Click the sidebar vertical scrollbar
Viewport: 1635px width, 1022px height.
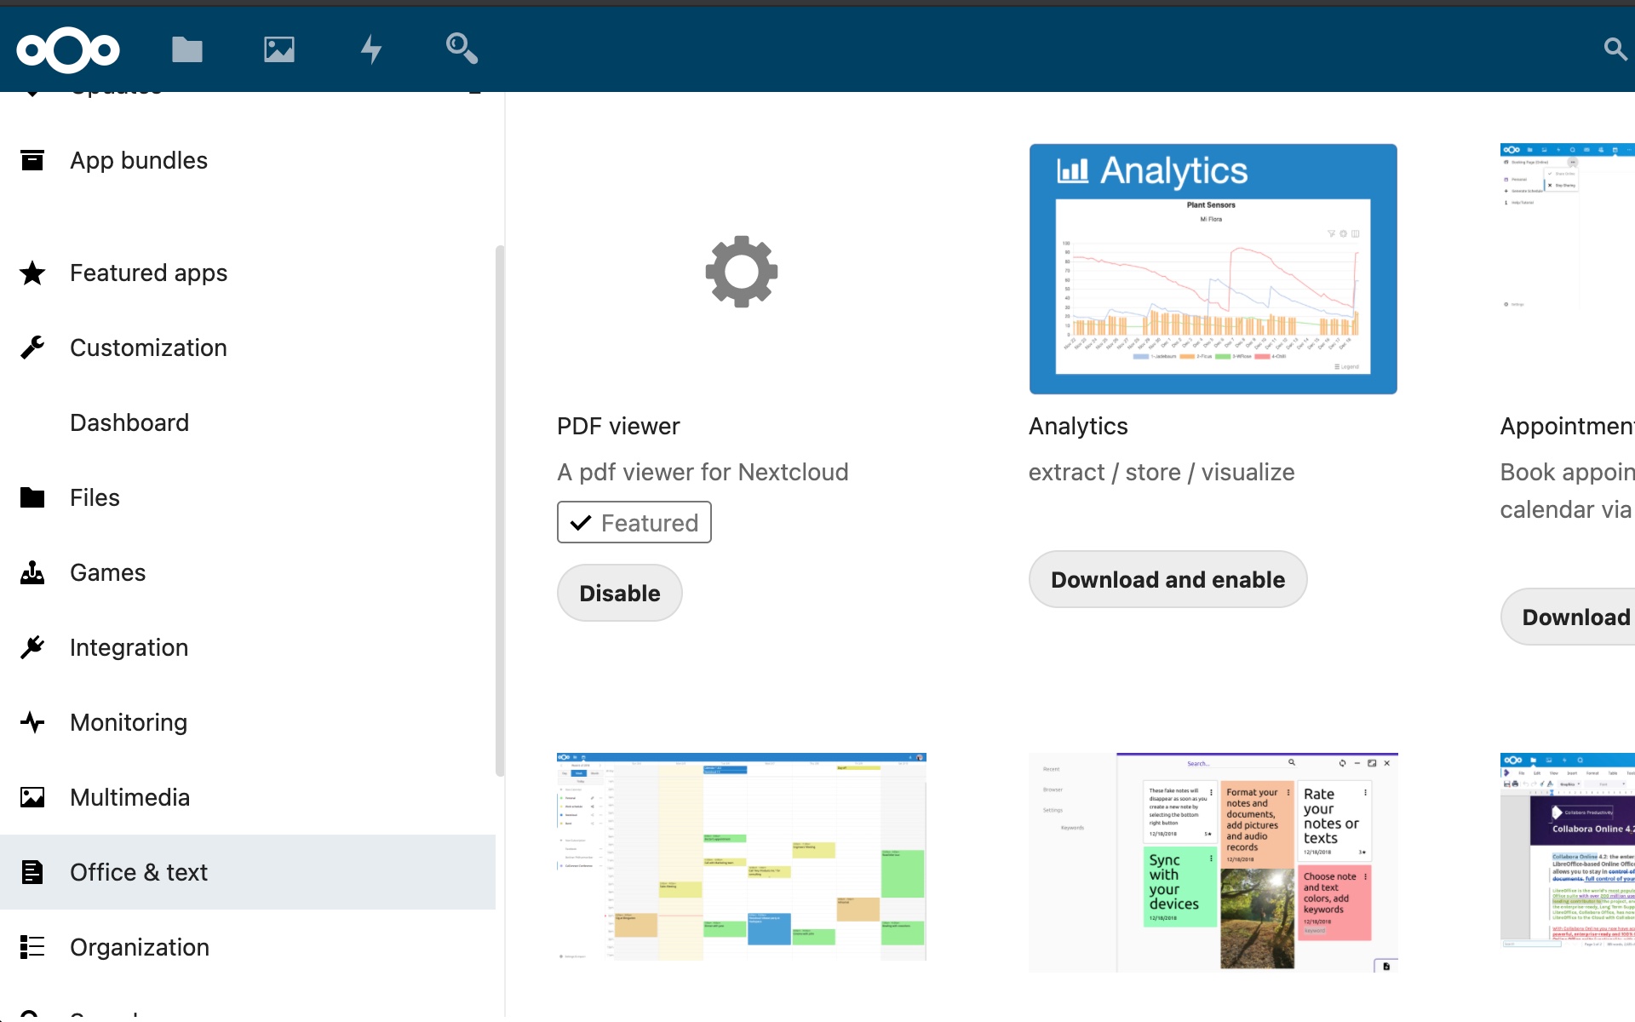[500, 511]
